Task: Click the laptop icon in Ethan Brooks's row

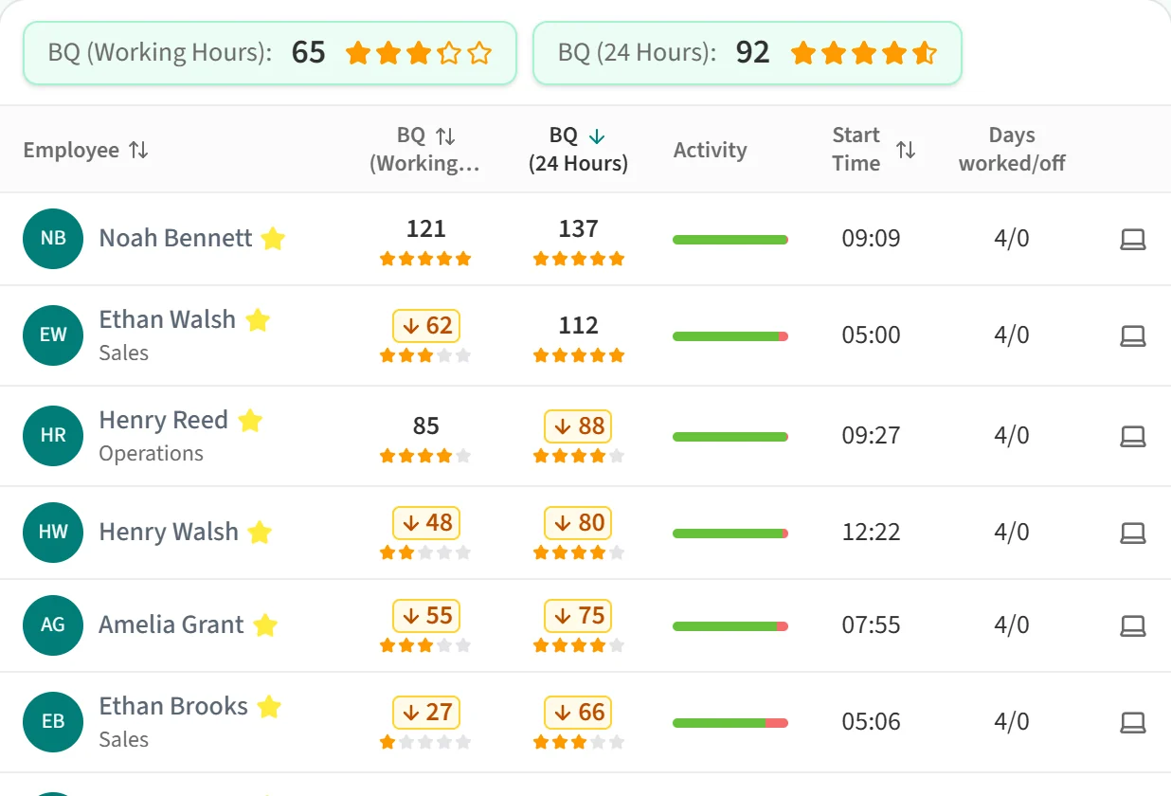Action: [x=1133, y=722]
